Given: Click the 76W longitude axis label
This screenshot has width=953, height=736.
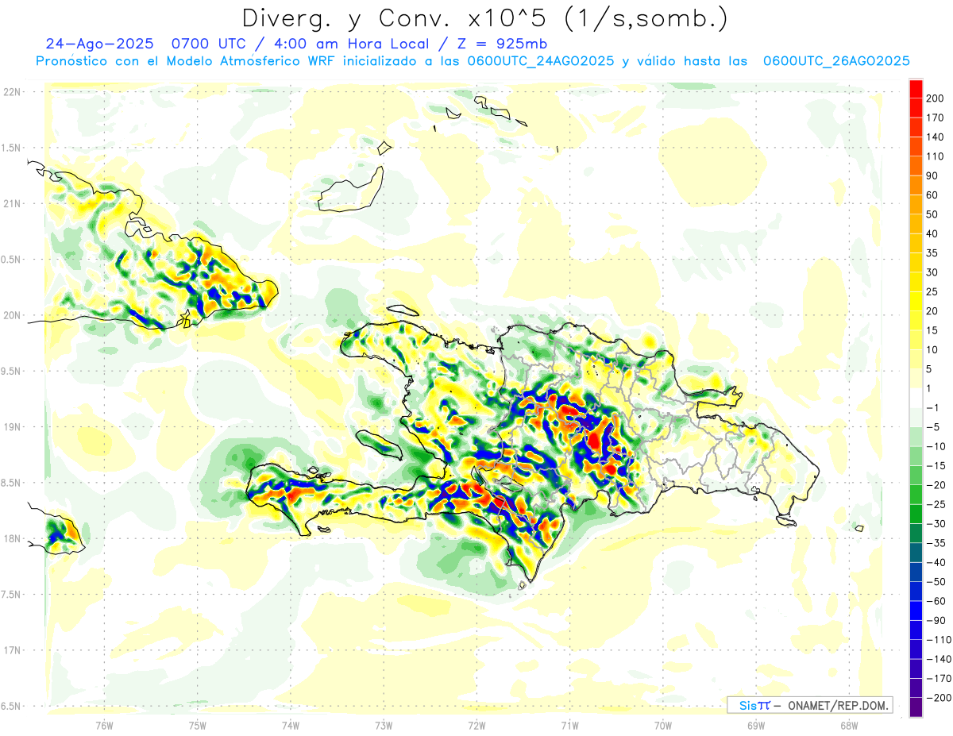Looking at the screenshot, I should (x=104, y=725).
